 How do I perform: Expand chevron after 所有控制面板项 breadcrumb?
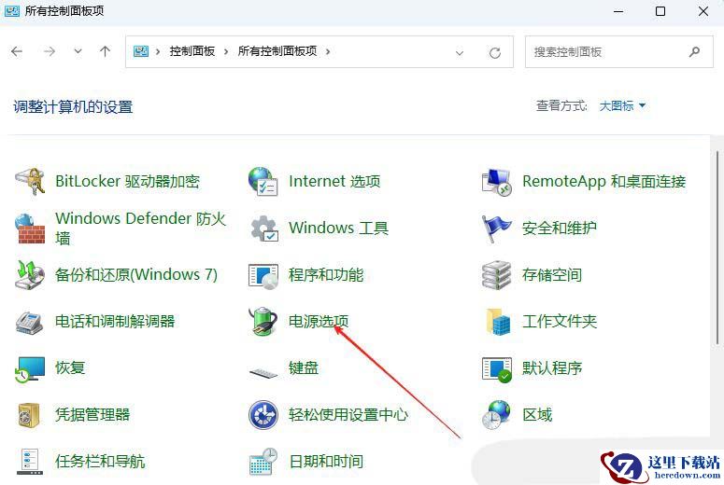pos(328,51)
